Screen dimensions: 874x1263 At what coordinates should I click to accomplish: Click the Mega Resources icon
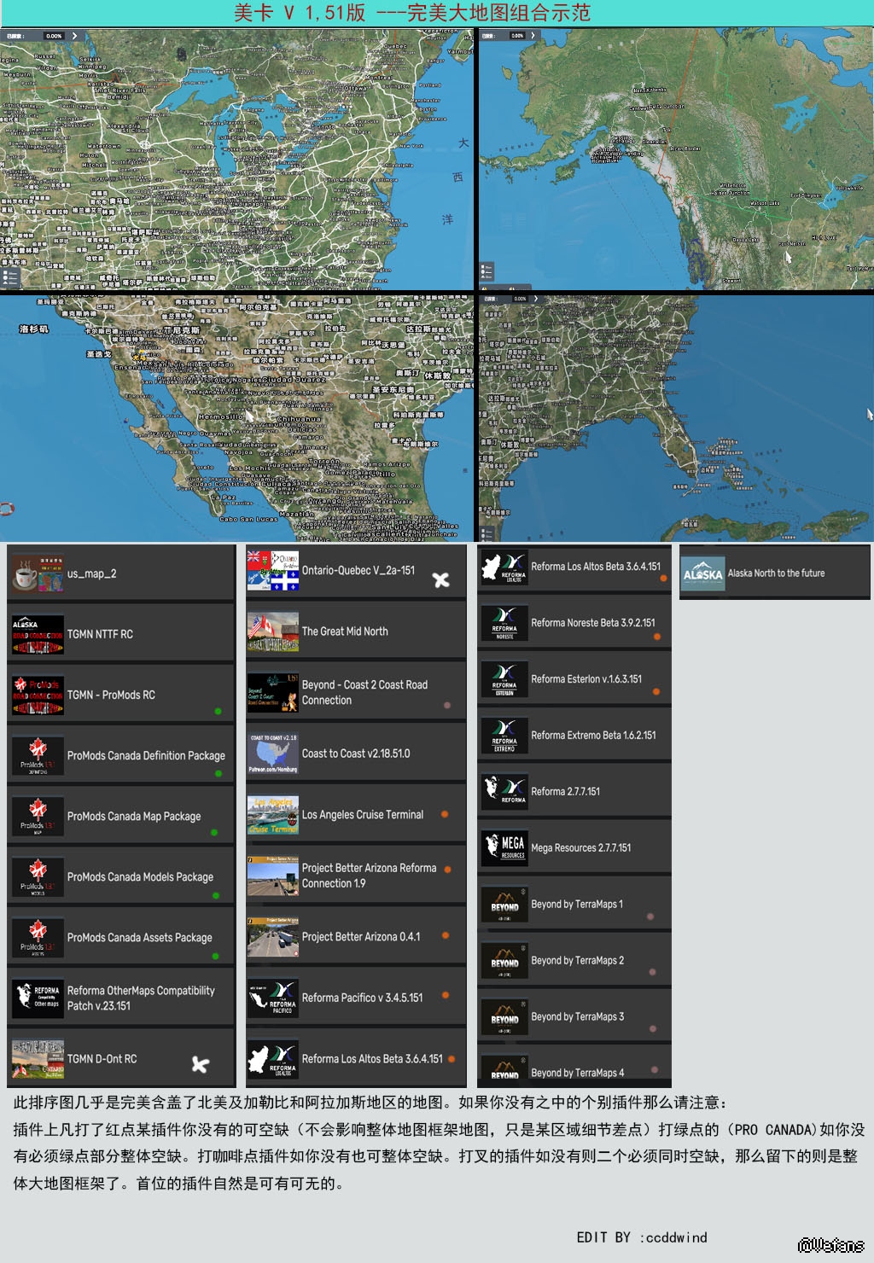coord(504,848)
